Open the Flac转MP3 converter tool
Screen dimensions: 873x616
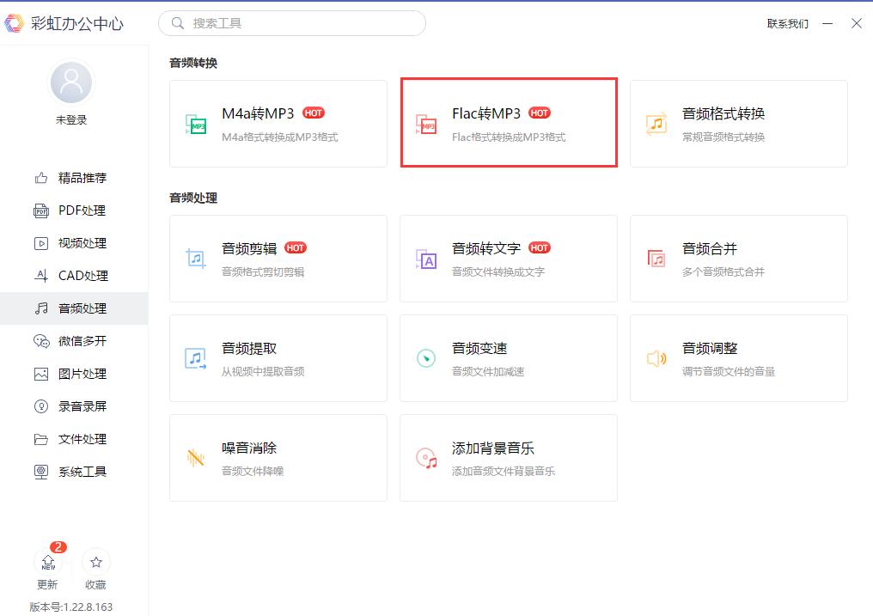pyautogui.click(x=509, y=123)
